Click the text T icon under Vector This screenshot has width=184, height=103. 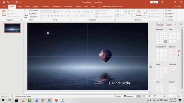[x=157, y=77]
